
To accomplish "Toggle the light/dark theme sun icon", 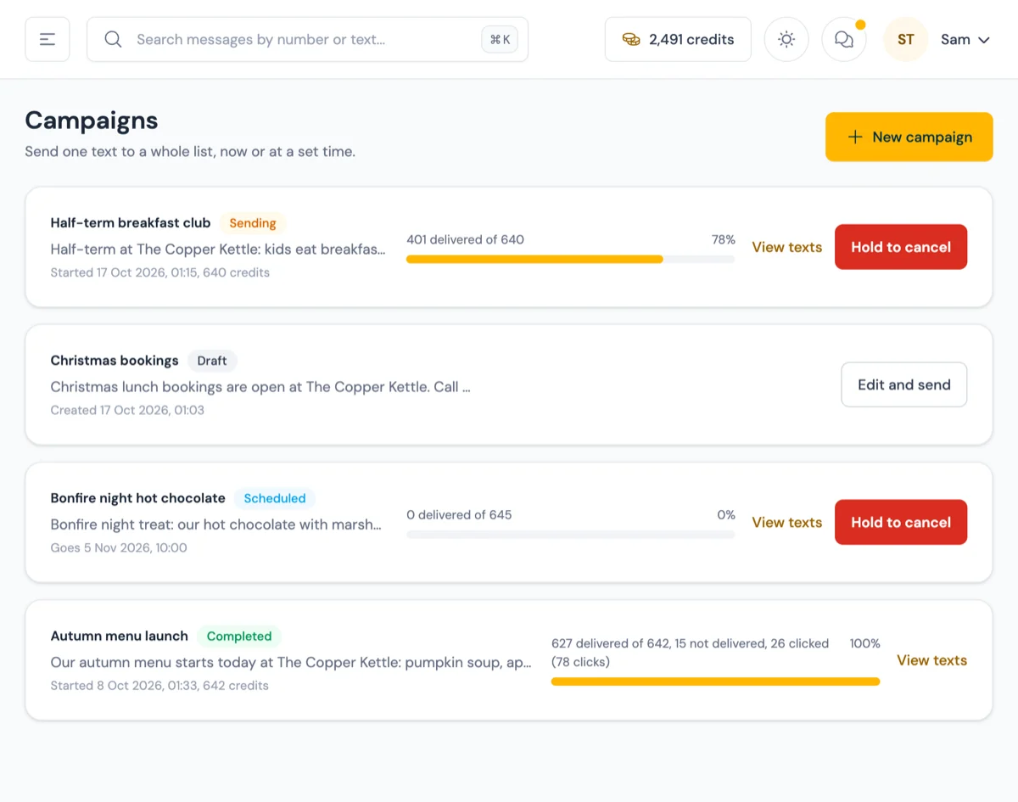I will coord(786,39).
